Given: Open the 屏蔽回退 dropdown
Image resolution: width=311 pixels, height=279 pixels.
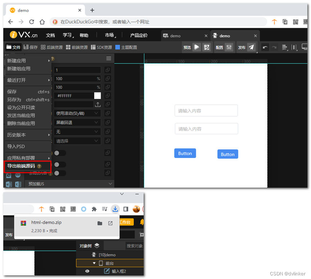Looking at the screenshot, I should pos(77,122).
